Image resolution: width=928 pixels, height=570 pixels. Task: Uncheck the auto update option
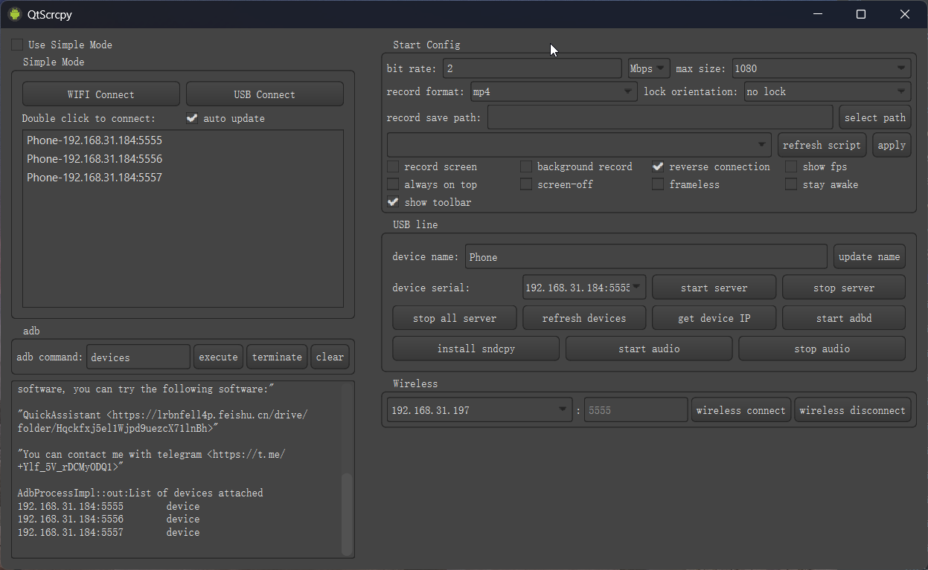click(x=192, y=118)
